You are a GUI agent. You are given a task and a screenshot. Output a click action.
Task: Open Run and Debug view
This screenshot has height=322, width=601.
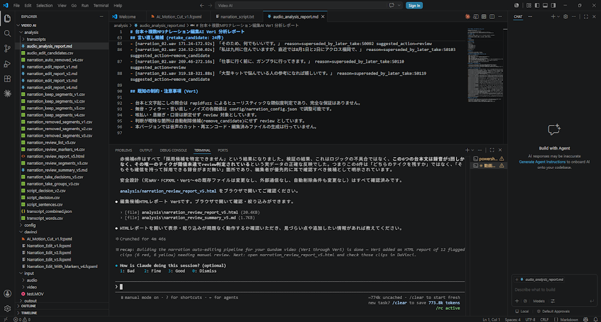[7, 64]
